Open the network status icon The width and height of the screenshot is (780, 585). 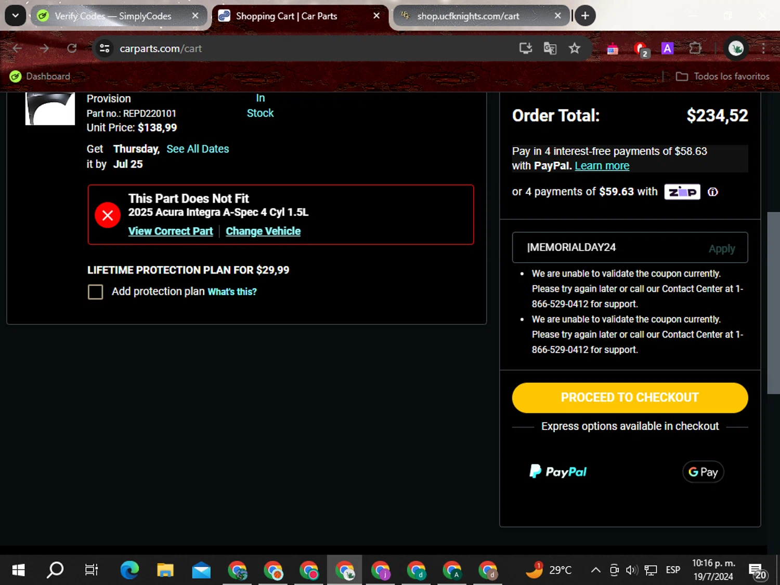[651, 570]
